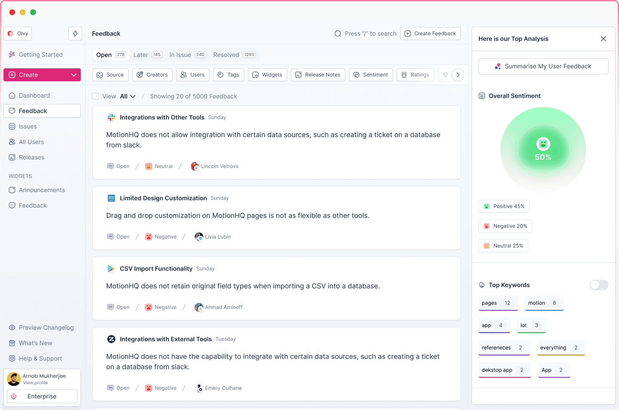The image size is (619, 410).
Task: Switch to the Resolved tab
Action: [x=234, y=55]
